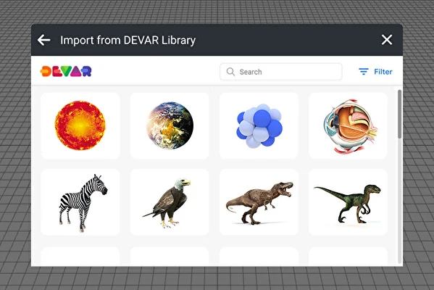This screenshot has height=290, width=434.
Task: Click the vertical scrollbar thumb
Action: point(399,114)
